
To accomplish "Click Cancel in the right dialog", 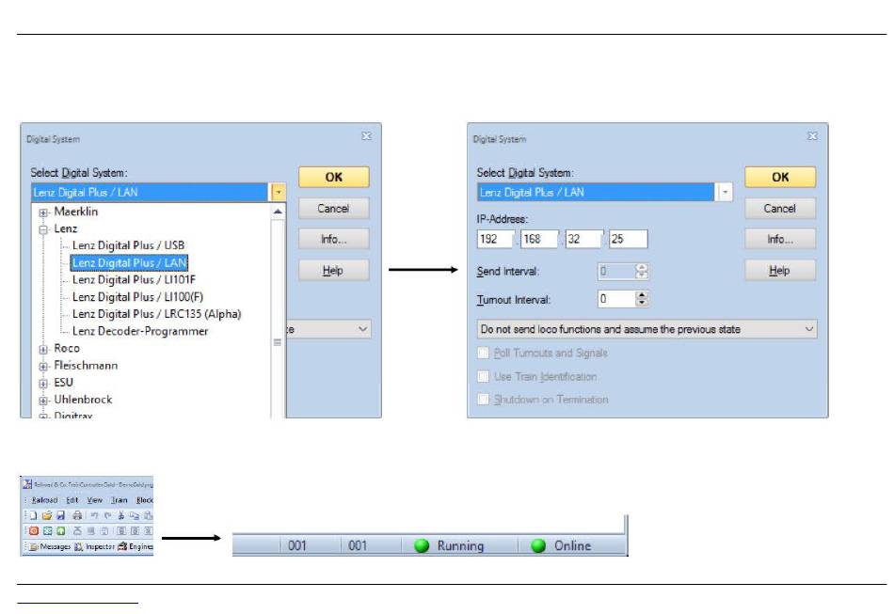I will coord(780,209).
